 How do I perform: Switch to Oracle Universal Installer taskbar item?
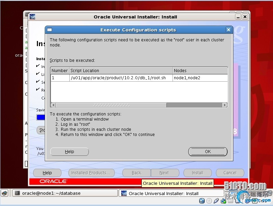(171, 193)
